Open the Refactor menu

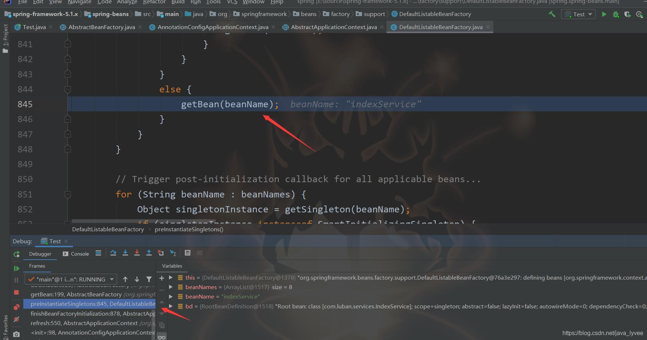tap(154, 2)
